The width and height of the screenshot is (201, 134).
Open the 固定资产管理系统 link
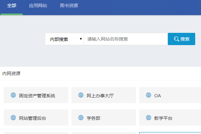click(37, 96)
